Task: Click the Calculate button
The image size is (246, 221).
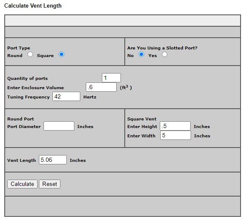Action: [x=22, y=184]
